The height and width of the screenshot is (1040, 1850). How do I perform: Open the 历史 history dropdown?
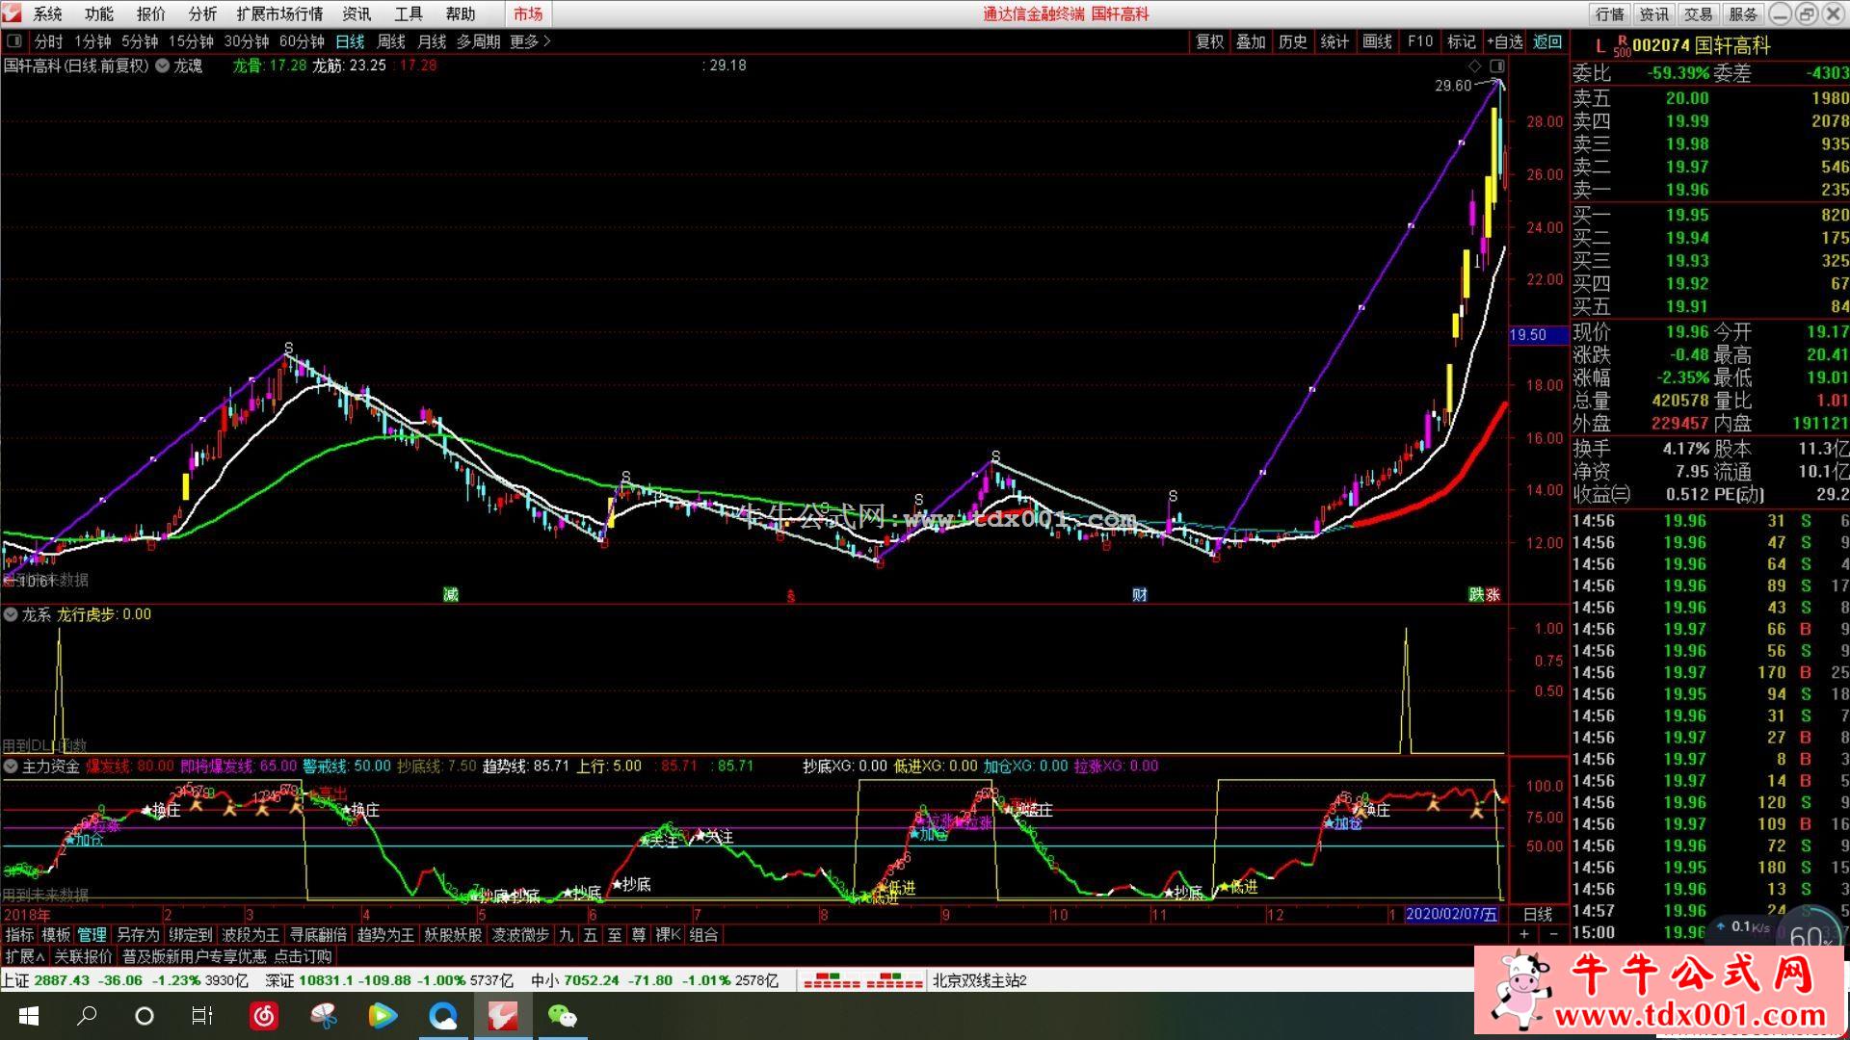tap(1293, 41)
